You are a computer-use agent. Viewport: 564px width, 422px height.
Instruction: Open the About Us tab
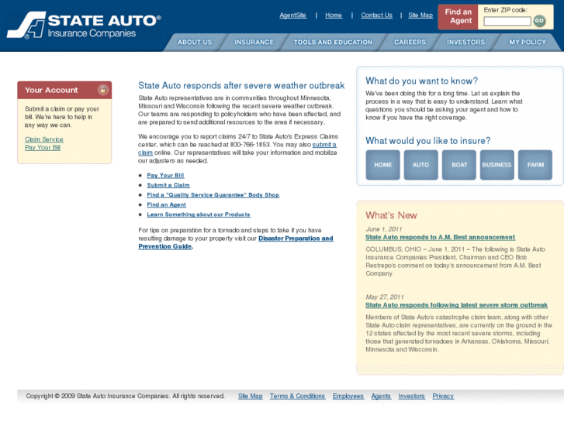point(195,43)
